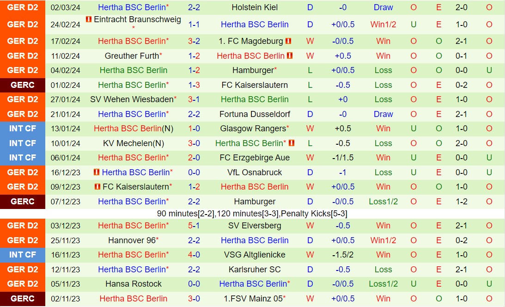Select INT CF badge for 13/01/24 match

point(23,129)
